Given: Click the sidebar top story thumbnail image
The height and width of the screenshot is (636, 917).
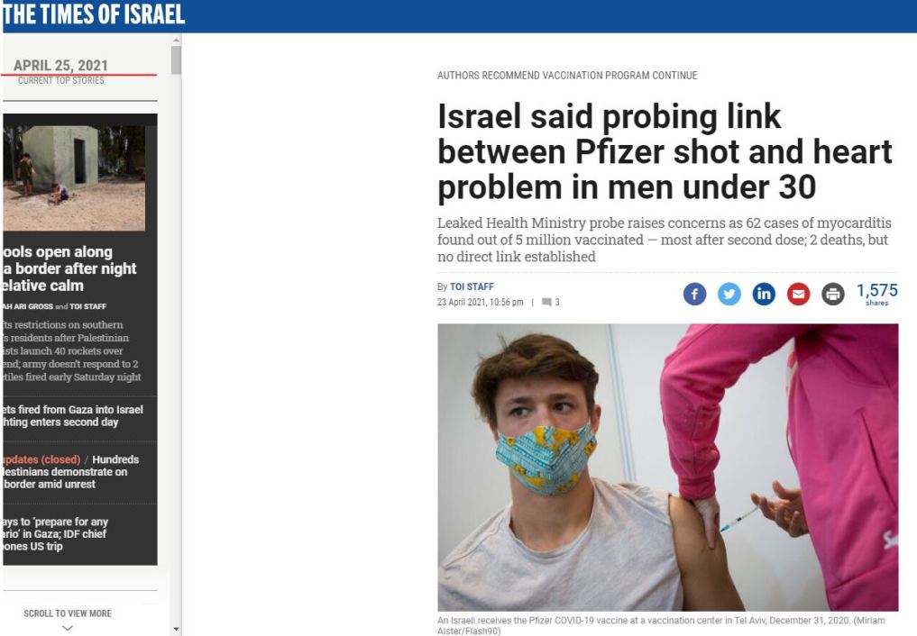Looking at the screenshot, I should pos(74,177).
